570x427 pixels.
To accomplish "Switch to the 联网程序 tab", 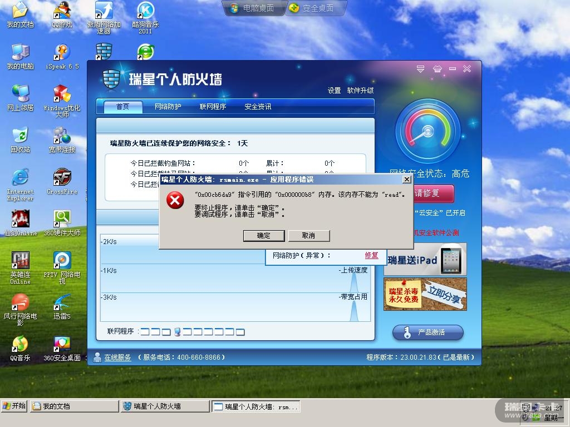I will [x=213, y=106].
